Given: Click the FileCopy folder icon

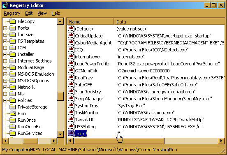Looking at the screenshot, I should click(13, 21).
